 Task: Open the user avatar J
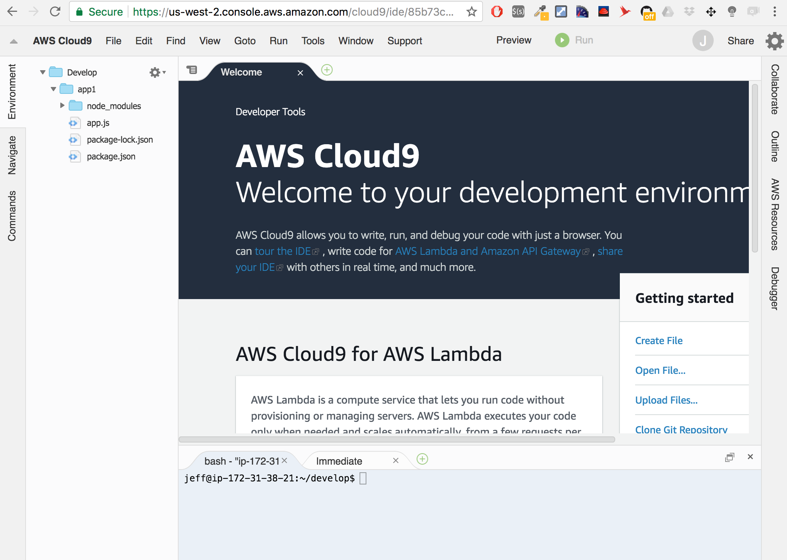(703, 40)
